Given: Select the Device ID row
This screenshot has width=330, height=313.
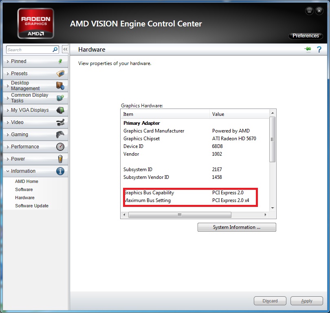Looking at the screenshot, I should coord(195,146).
